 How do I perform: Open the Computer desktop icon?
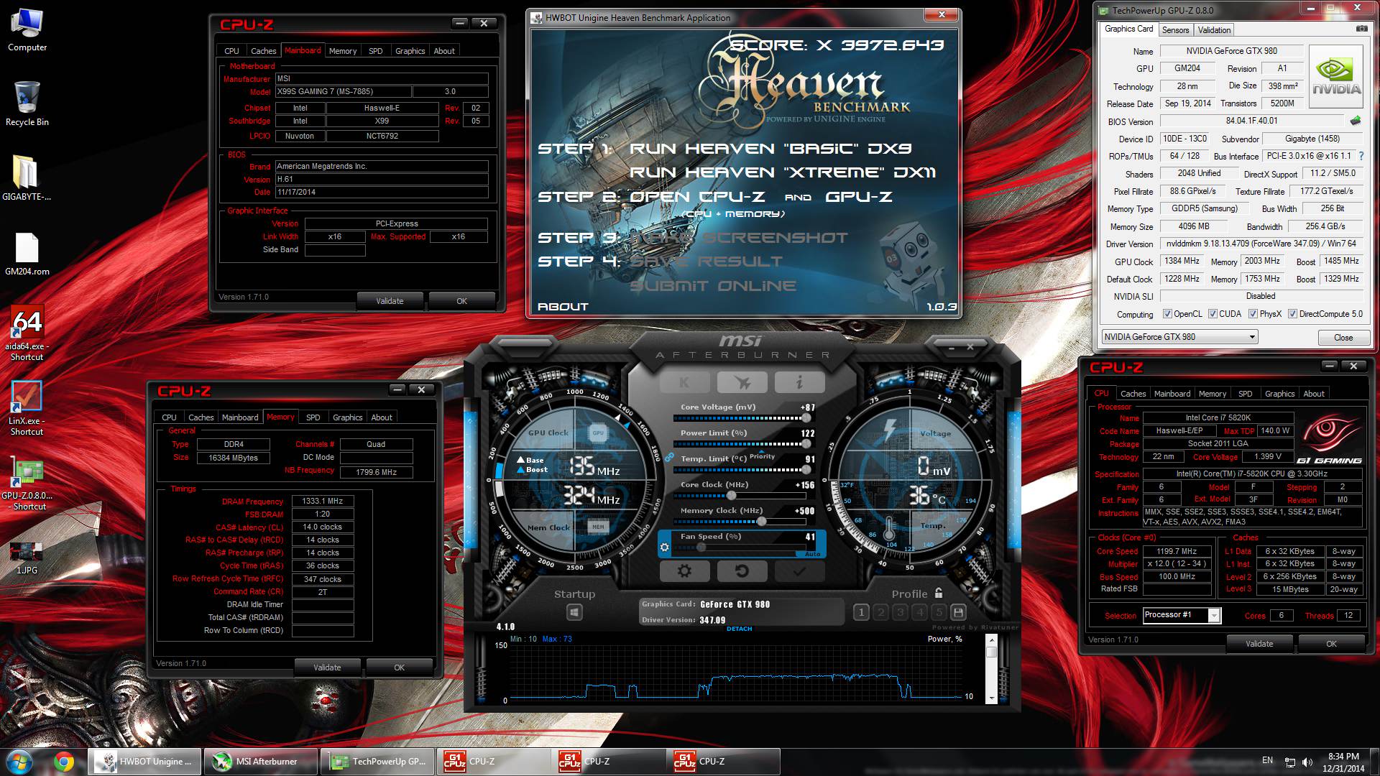pos(27,31)
